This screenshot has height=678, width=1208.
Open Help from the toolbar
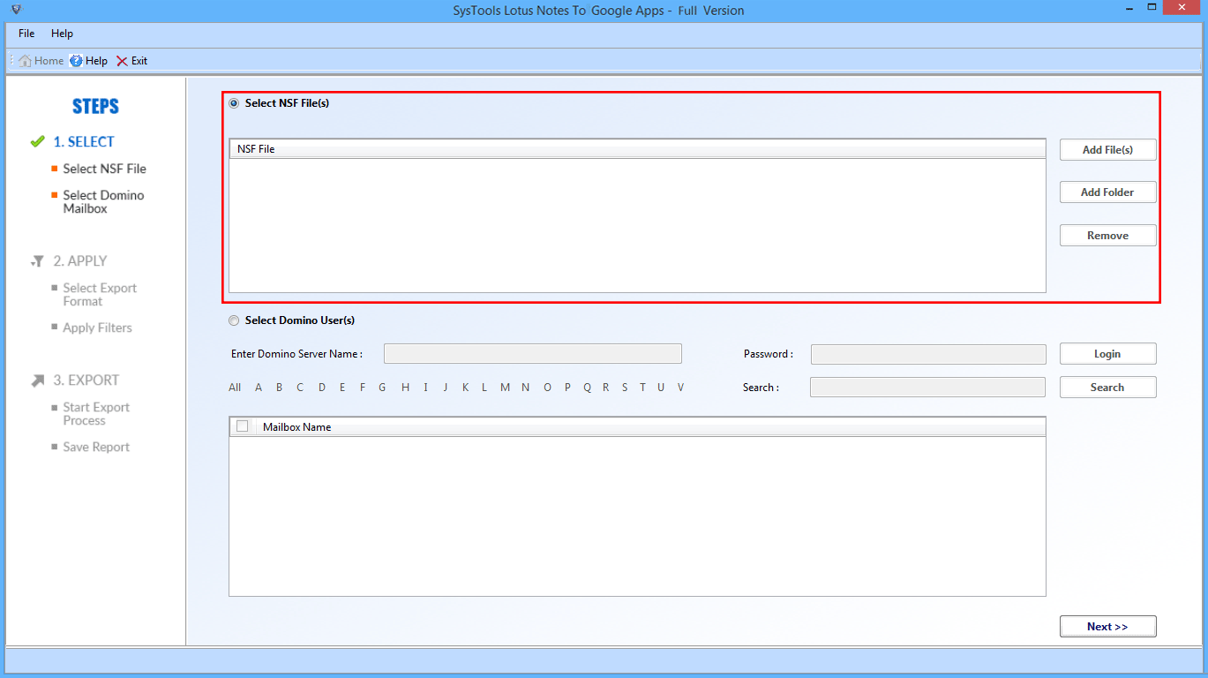coord(88,61)
